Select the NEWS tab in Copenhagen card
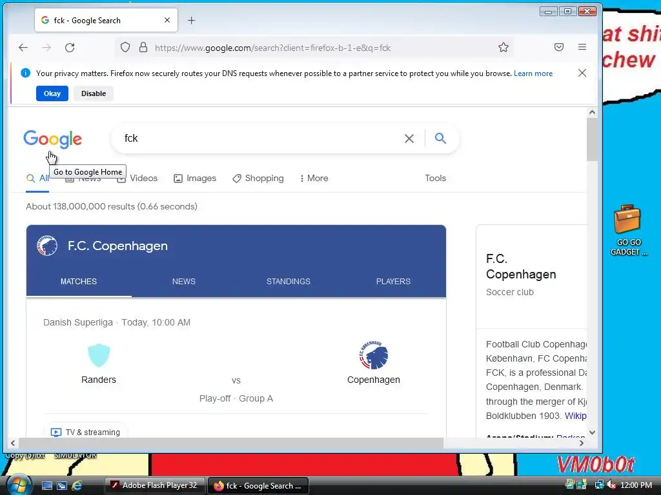Image resolution: width=661 pixels, height=495 pixels. 184,281
